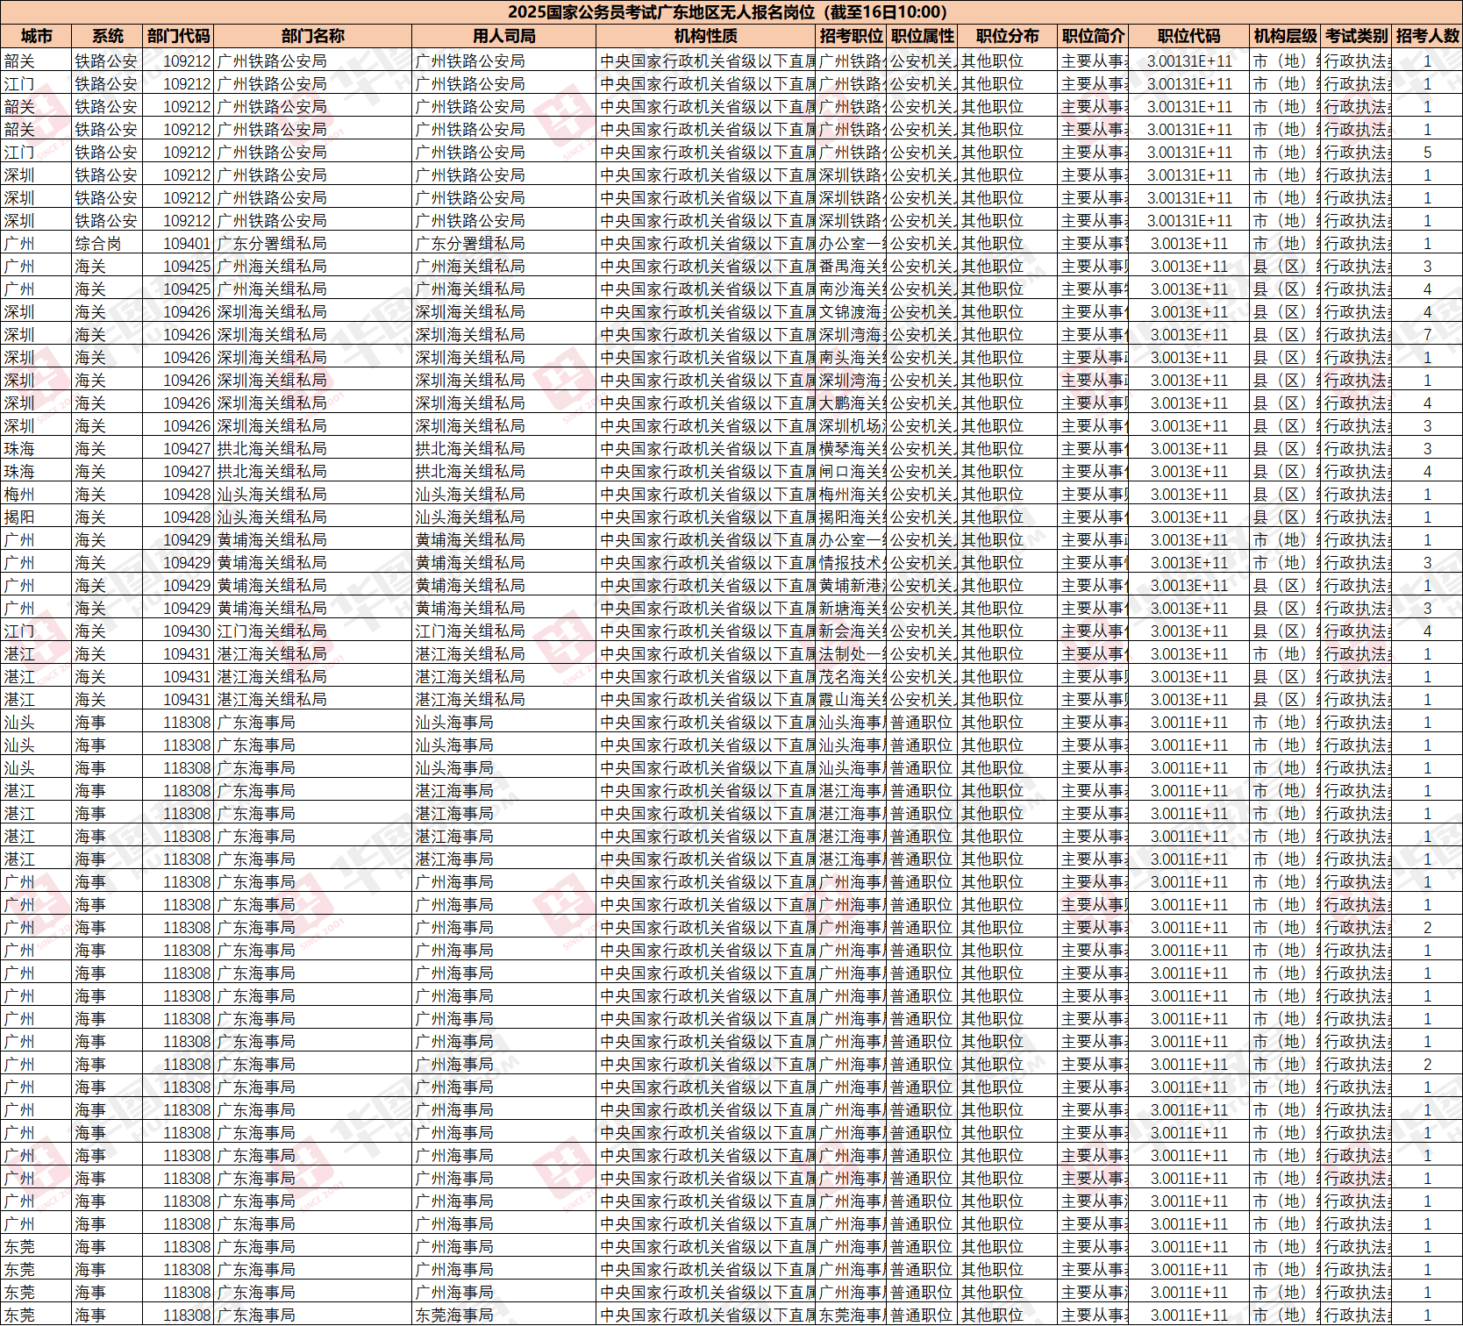Click the 茂名海关 position cell
The image size is (1463, 1326).
pyautogui.click(x=851, y=677)
